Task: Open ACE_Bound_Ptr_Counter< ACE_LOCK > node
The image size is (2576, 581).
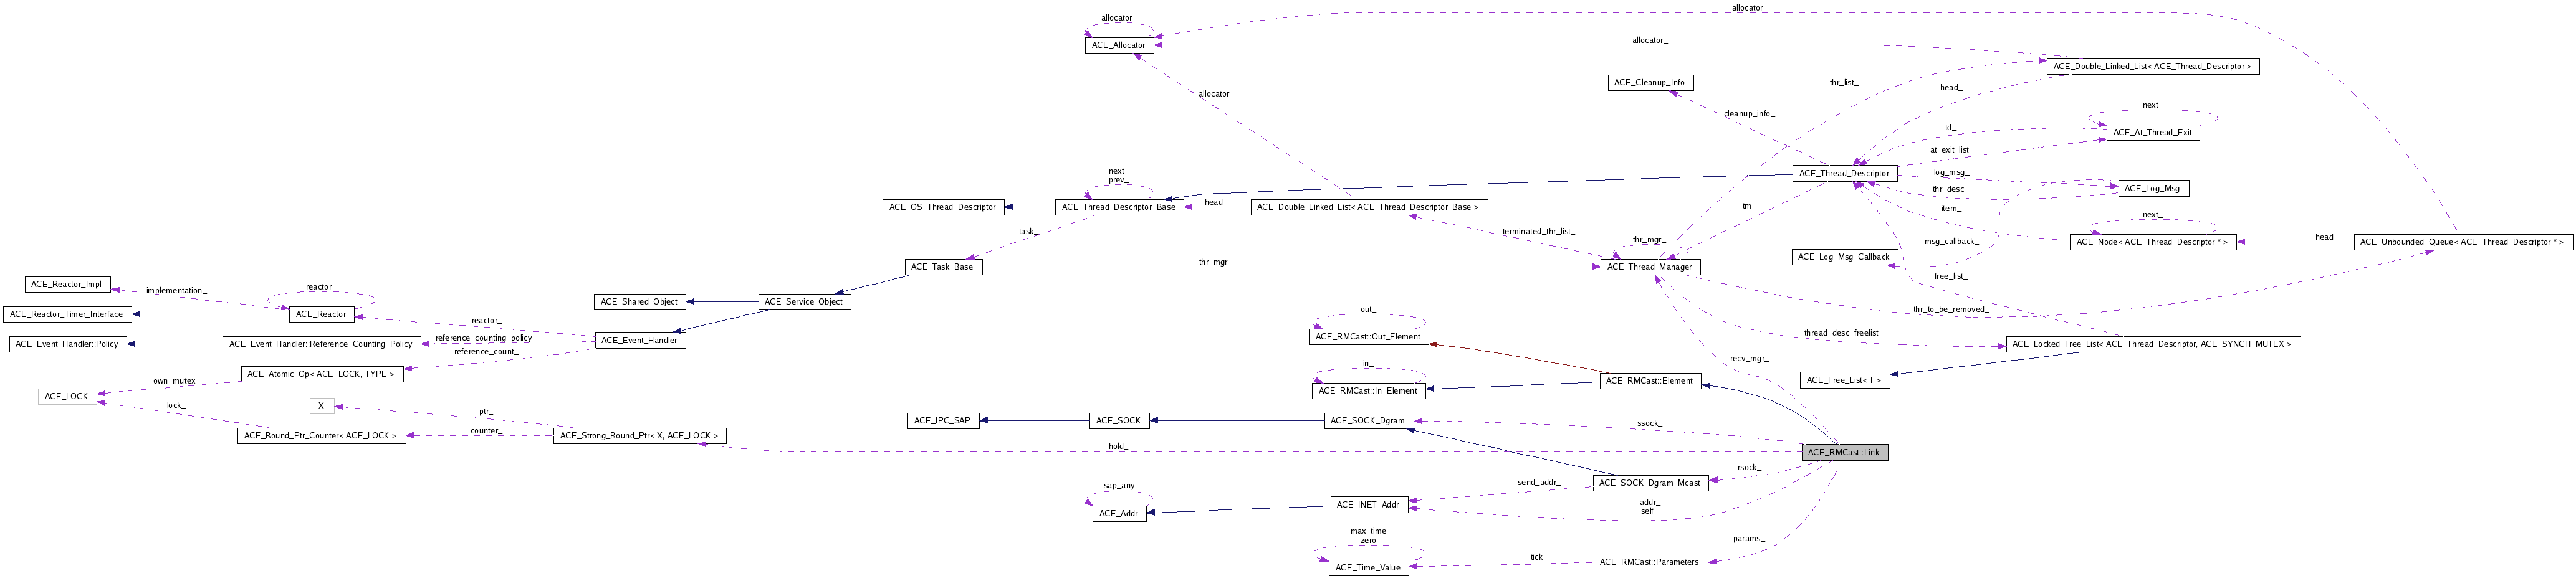Action: click(321, 437)
